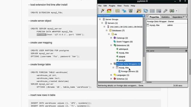191x107 pixels.
Task: Click the webpage vertical scrollbar thumb
Action: (190, 67)
